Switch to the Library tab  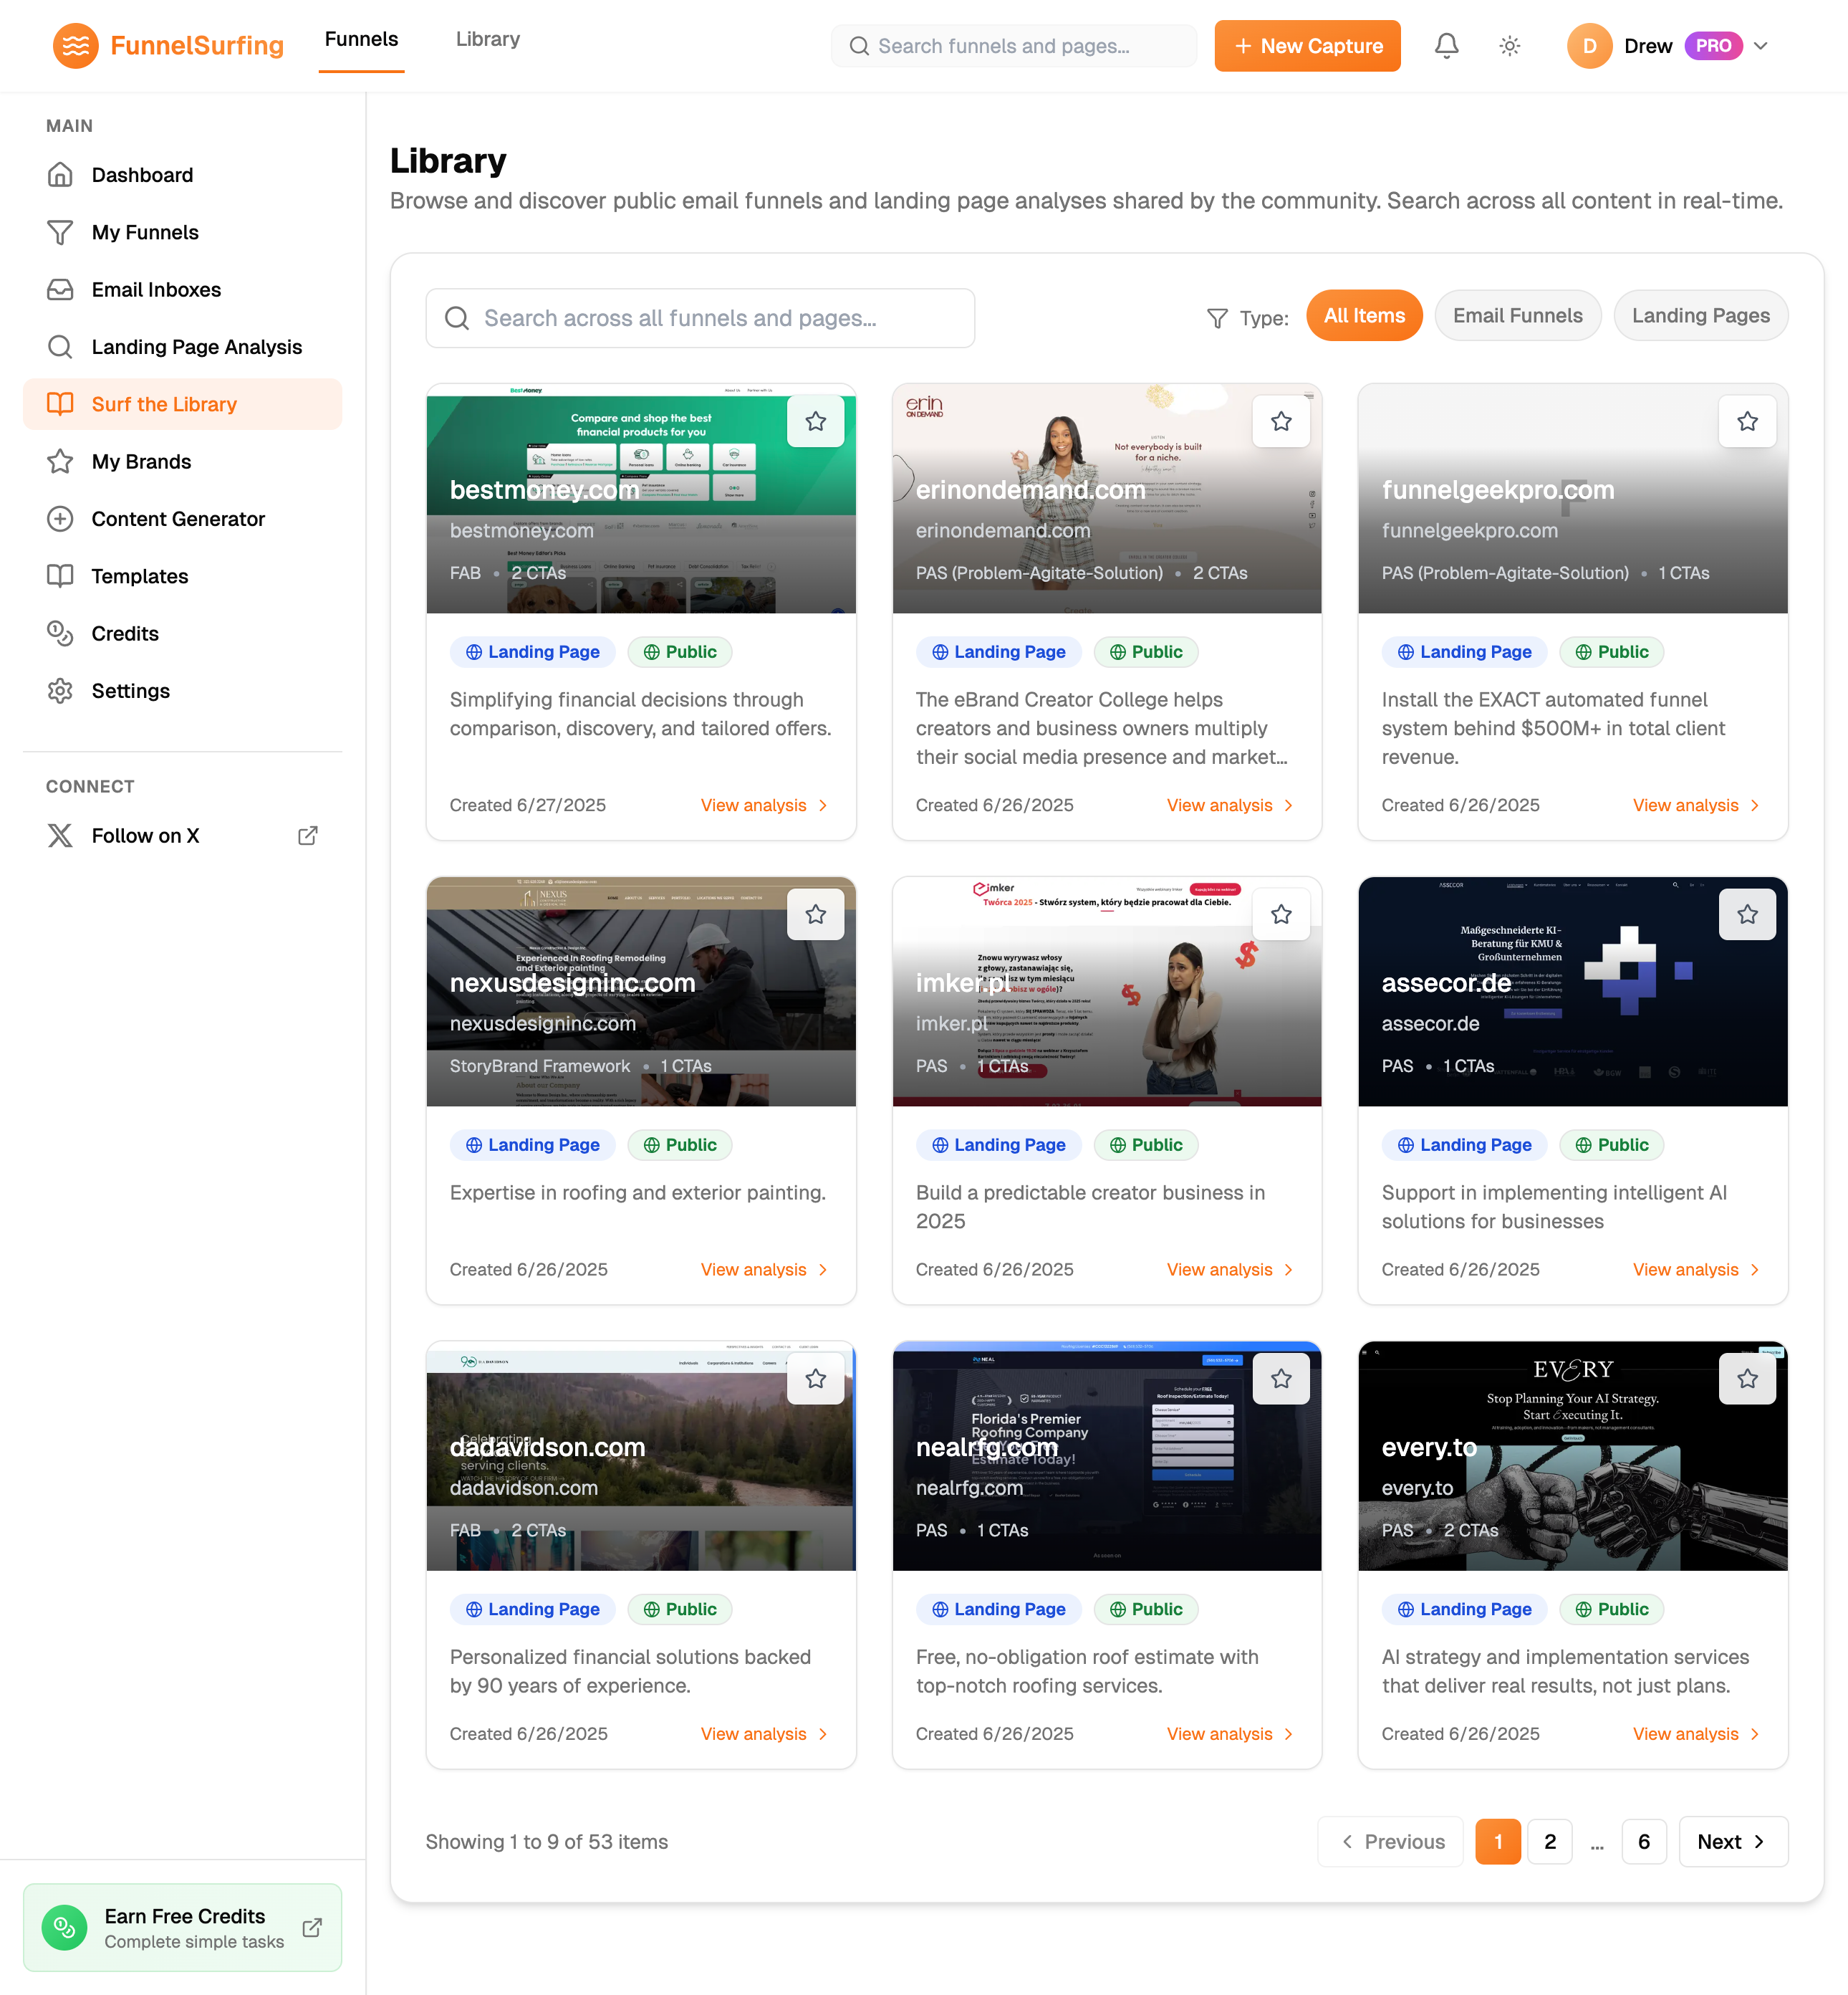tap(487, 39)
